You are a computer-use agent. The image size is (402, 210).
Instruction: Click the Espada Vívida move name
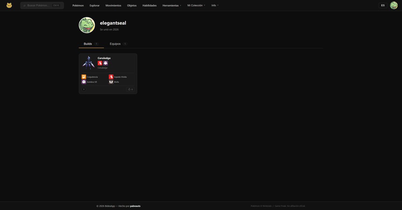pos(120,77)
